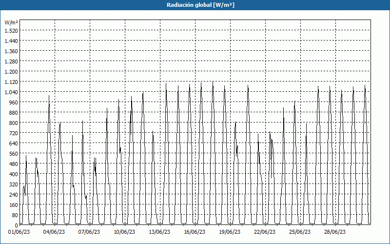
Task: Select the 720 y-axis value
Action: 14,133
